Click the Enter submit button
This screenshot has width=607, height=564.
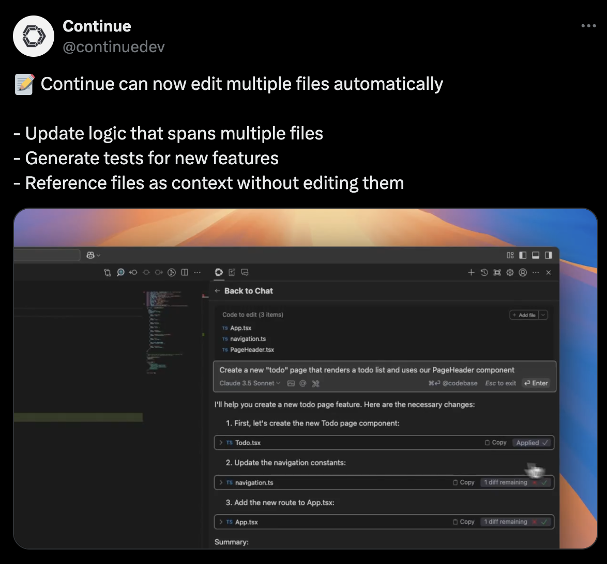(x=536, y=383)
